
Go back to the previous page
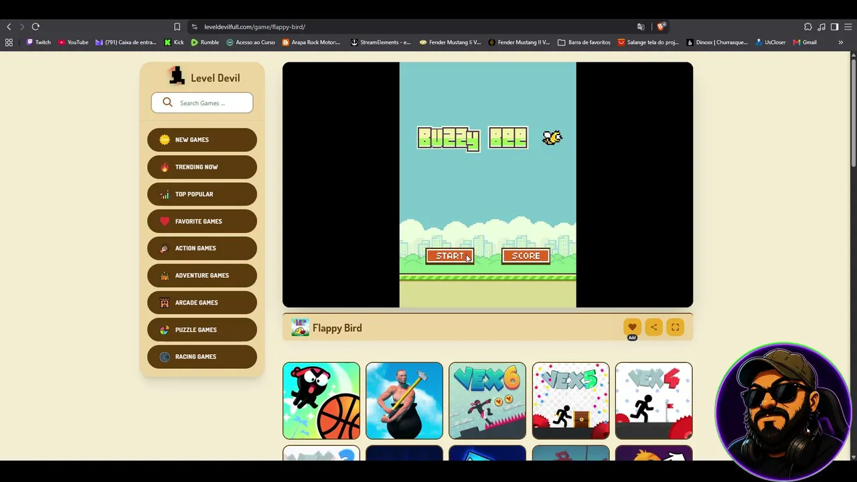[9, 27]
